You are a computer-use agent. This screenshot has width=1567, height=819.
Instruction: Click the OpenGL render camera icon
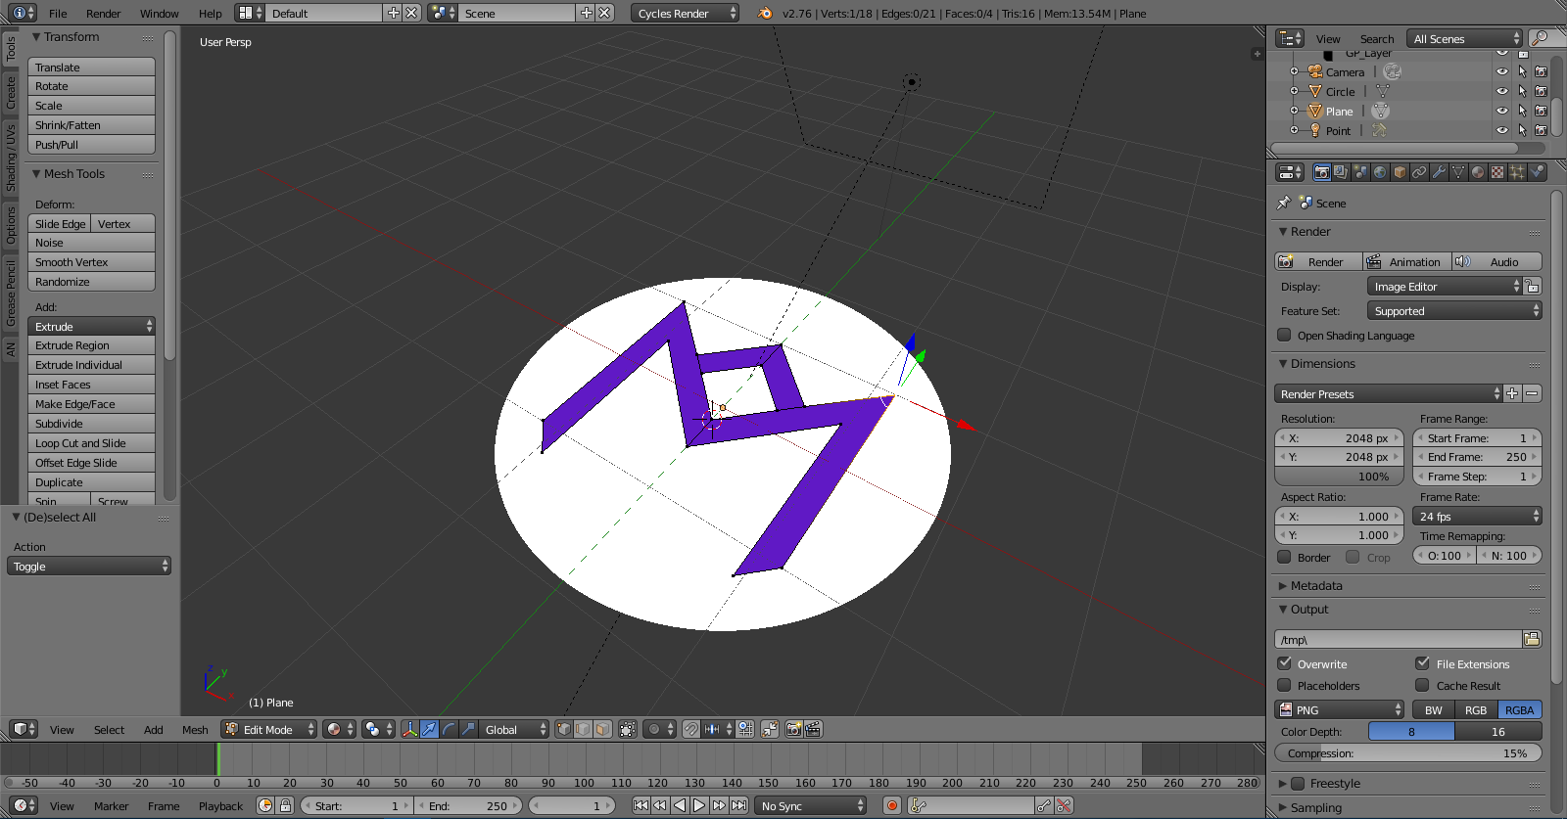click(x=793, y=729)
